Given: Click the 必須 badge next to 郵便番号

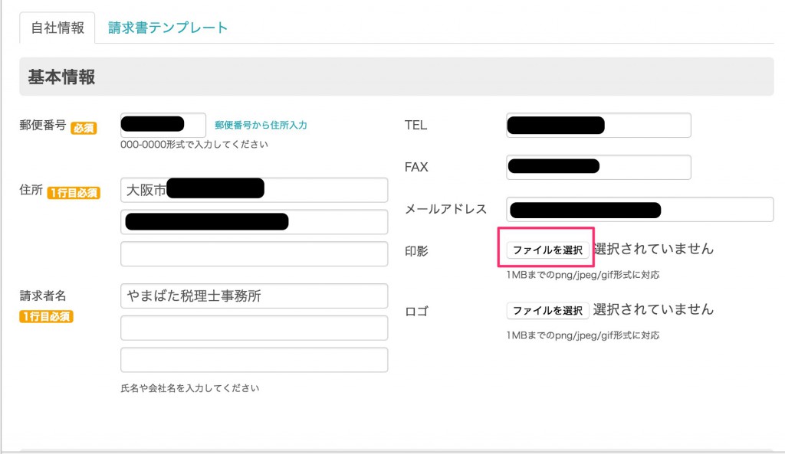Looking at the screenshot, I should click(x=84, y=129).
